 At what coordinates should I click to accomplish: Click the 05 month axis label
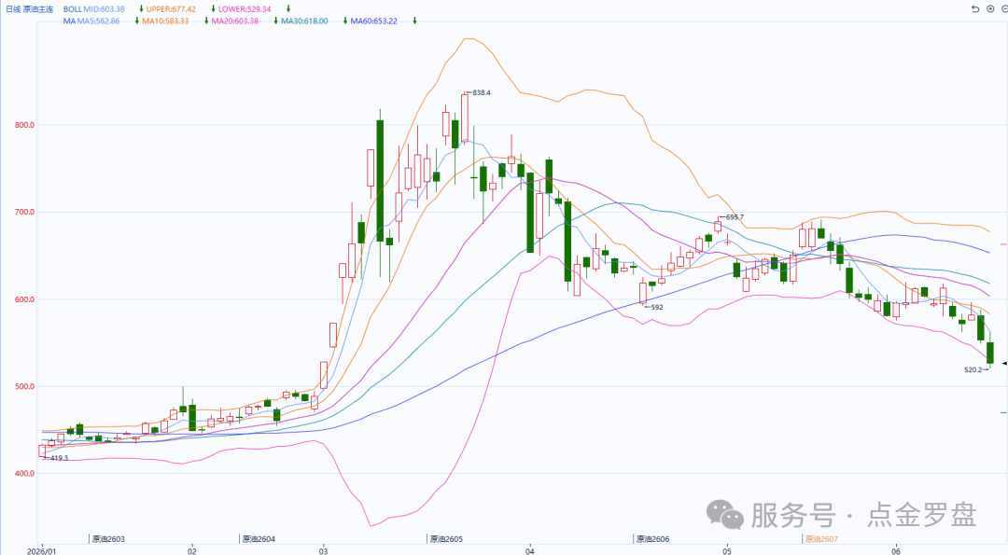[727, 551]
